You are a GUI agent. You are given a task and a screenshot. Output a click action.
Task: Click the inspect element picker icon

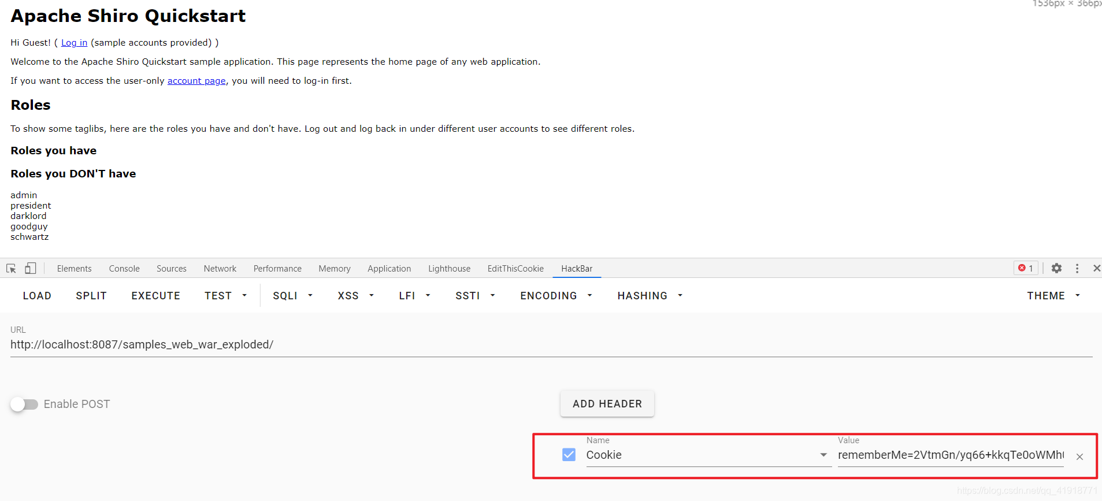click(x=11, y=269)
